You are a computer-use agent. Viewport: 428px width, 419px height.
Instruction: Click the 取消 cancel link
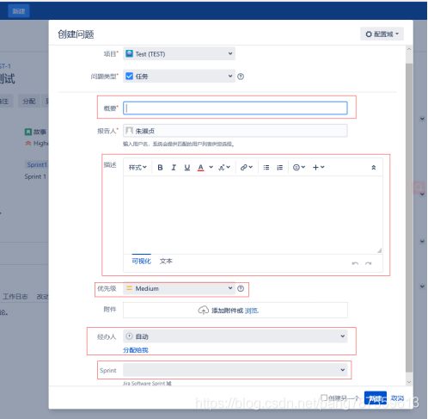(397, 398)
